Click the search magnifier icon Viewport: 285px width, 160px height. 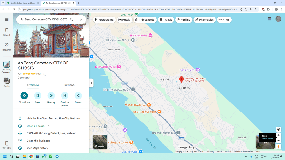(x=72, y=19)
